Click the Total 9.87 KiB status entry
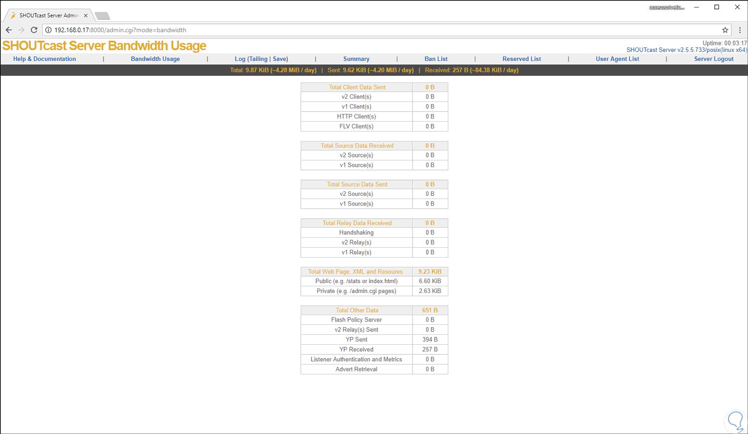The width and height of the screenshot is (748, 434). pos(273,70)
